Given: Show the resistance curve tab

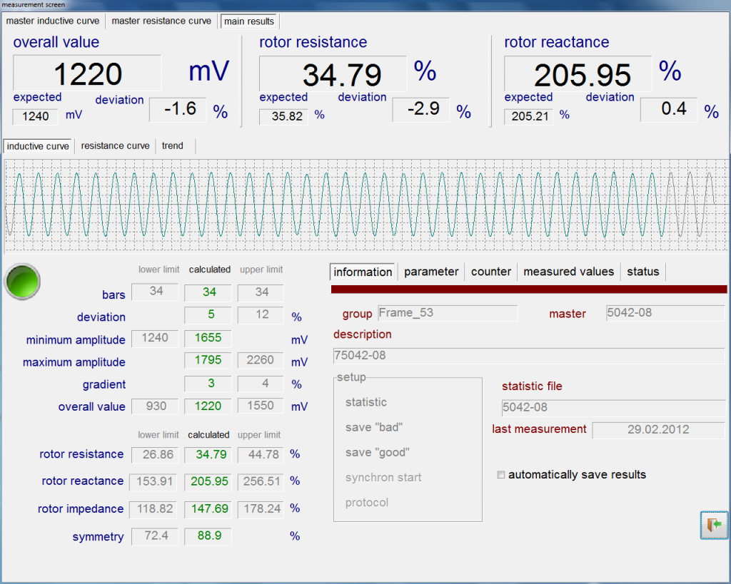Looking at the screenshot, I should 115,145.
